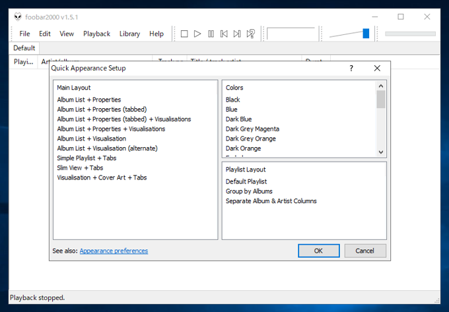Click the Colors list scrollbar thumb
Viewport: 449px width, 312px height.
[381, 99]
